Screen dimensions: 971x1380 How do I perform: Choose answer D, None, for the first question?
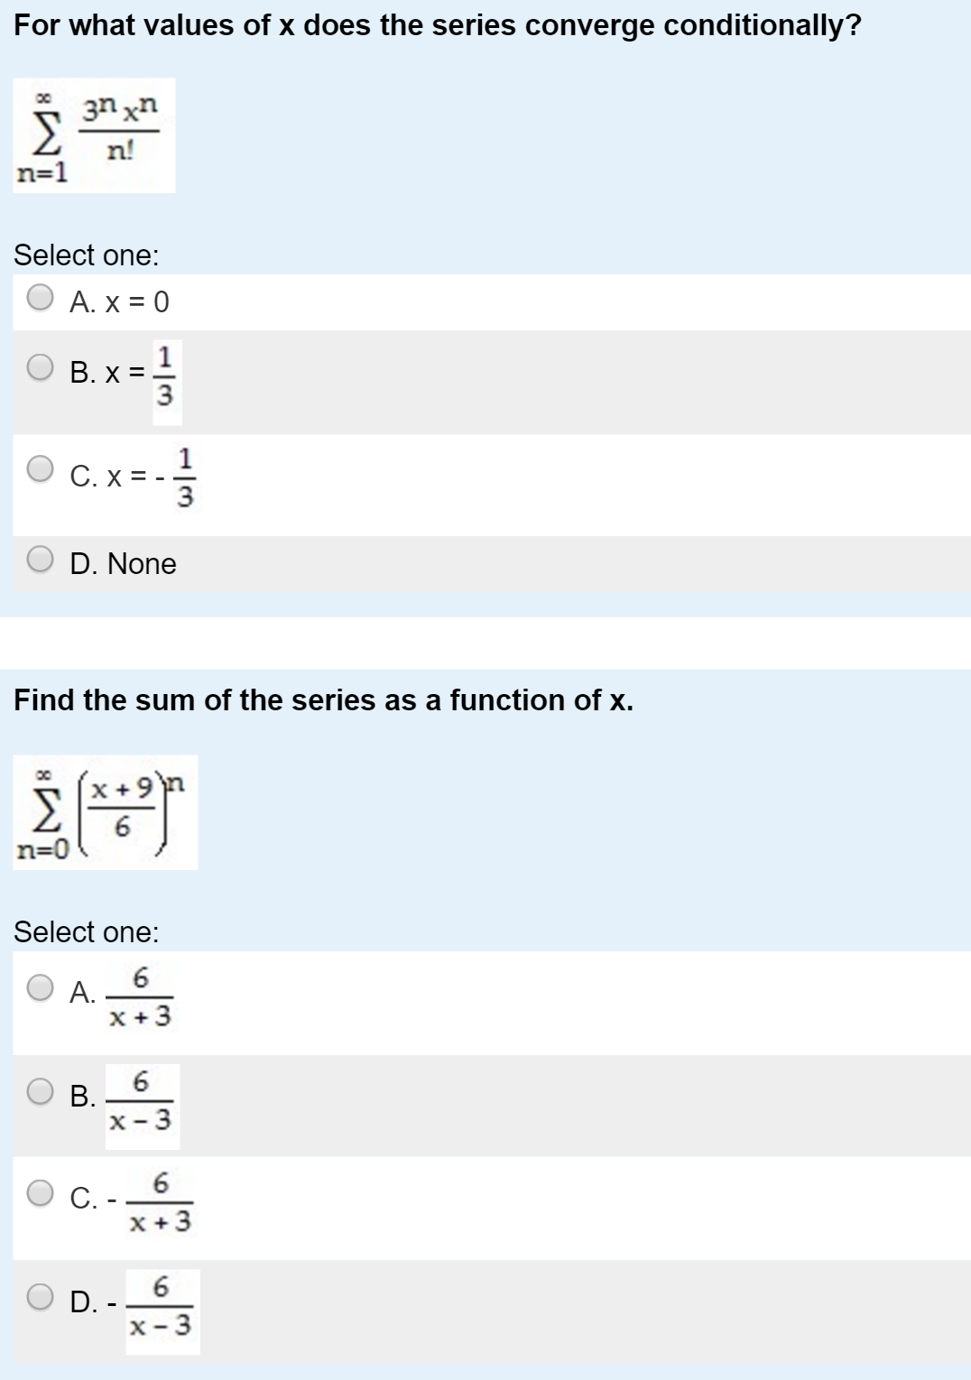38,562
